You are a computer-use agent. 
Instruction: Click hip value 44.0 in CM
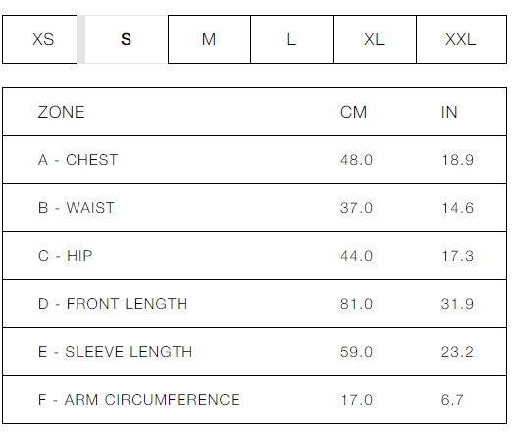(x=356, y=256)
